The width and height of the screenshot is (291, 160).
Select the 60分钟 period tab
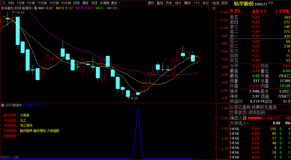(66, 3)
